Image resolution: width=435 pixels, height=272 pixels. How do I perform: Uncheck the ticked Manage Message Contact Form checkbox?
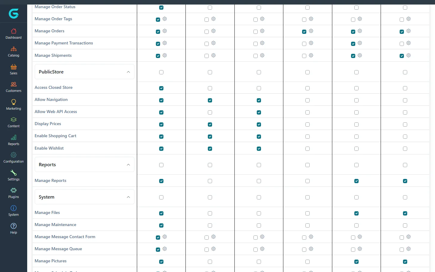point(158,238)
